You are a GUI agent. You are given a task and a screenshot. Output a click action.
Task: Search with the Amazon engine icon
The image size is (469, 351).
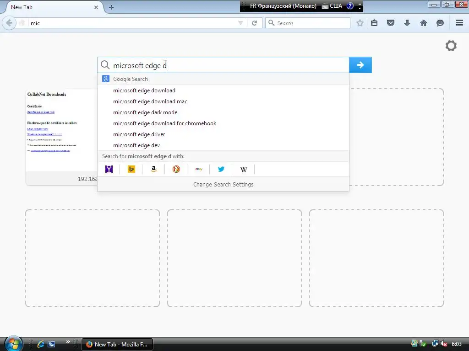153,169
